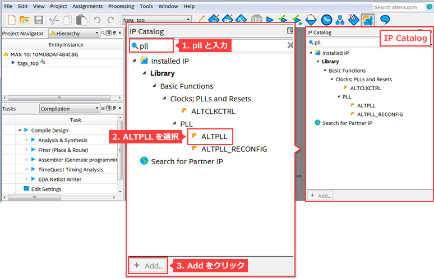
Task: Click the blue speech bubble toolbar icon
Action: 385,20
